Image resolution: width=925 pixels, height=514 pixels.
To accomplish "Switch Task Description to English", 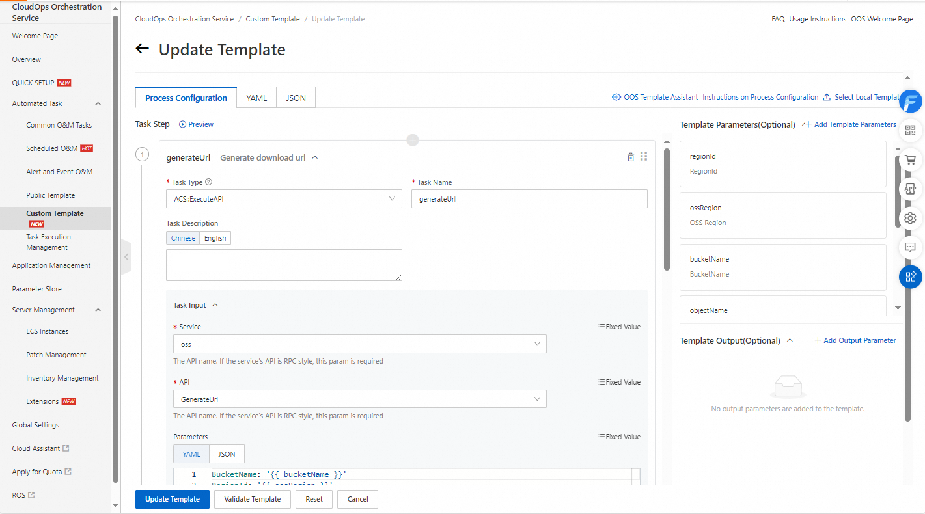I will tap(215, 238).
